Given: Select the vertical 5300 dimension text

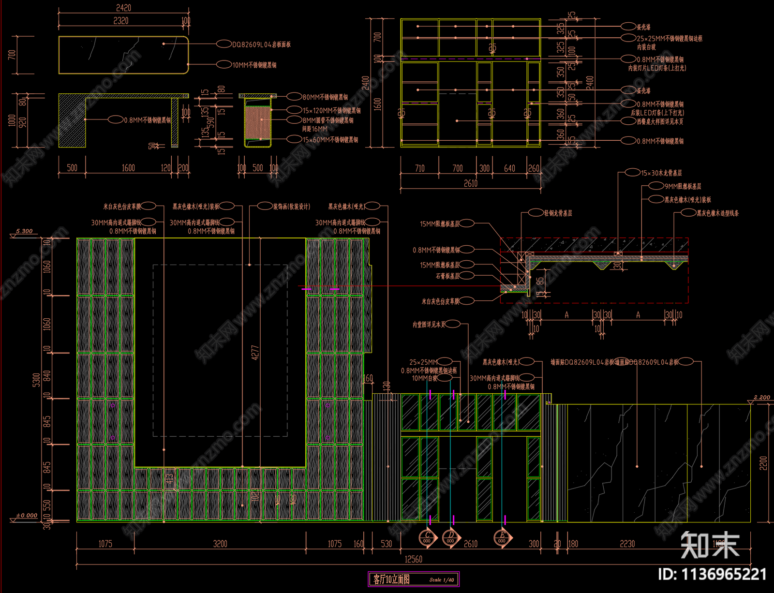Looking at the screenshot, I should coord(36,380).
